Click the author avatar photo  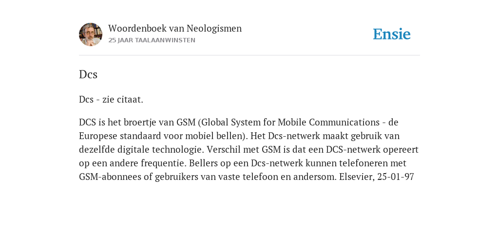point(91,35)
